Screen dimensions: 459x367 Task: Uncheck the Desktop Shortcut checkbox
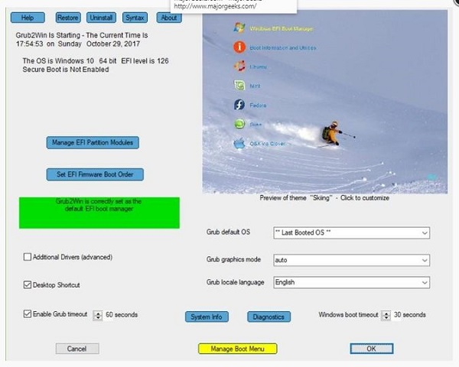pyautogui.click(x=28, y=284)
